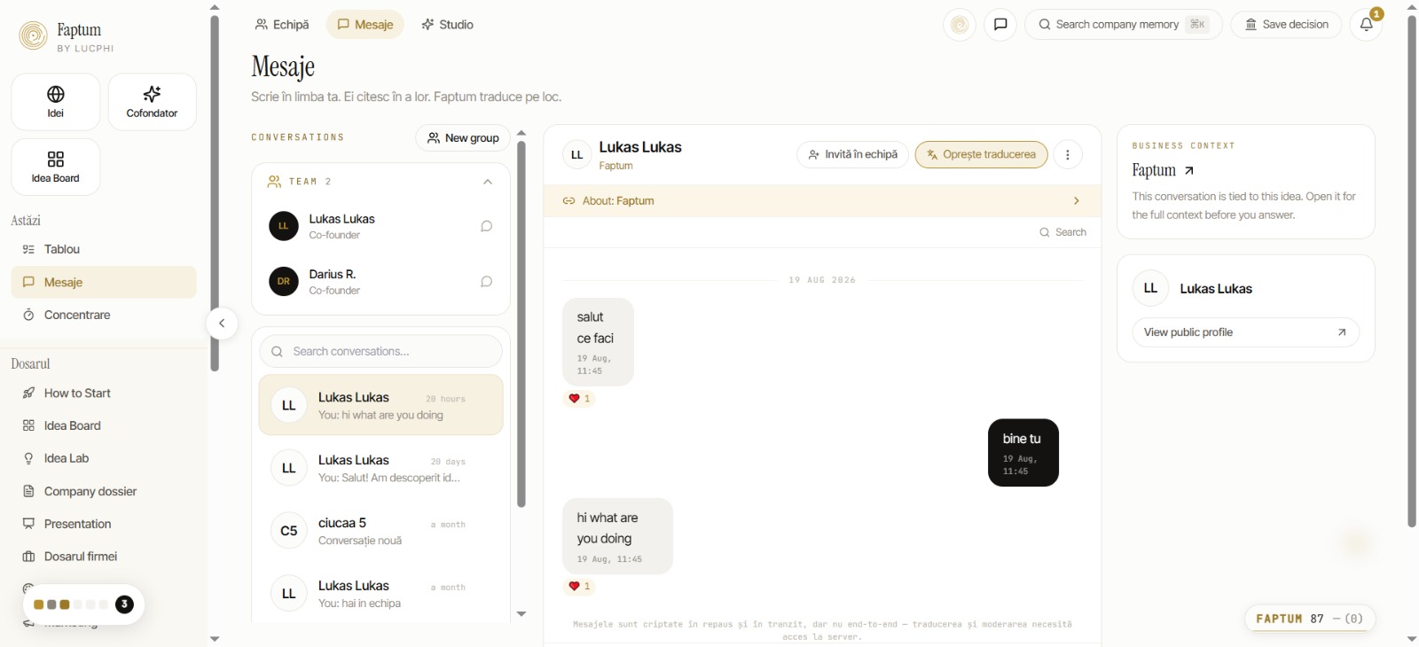Image resolution: width=1419 pixels, height=647 pixels.
Task: Switch to the Echipă tab
Action: click(282, 25)
